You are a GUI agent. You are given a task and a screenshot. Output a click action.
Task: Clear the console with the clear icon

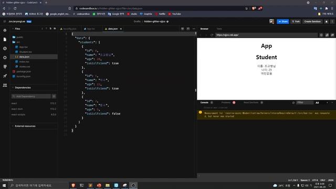click(293, 103)
